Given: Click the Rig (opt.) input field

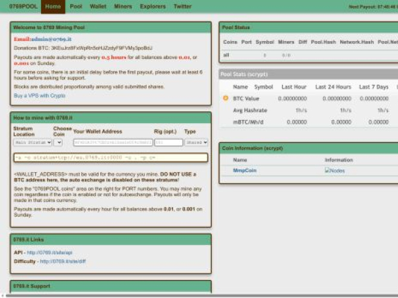Looking at the screenshot, I should click(168, 142).
